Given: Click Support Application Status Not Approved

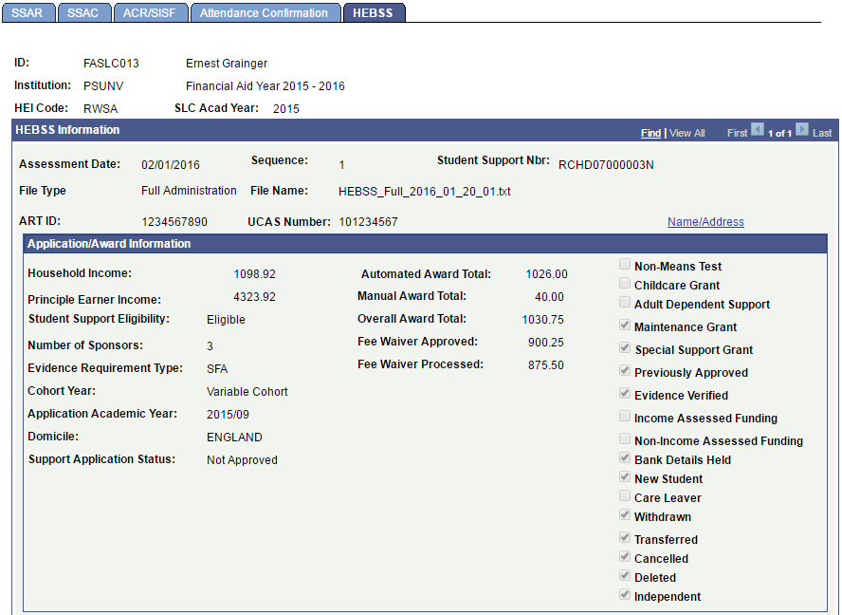Looking at the screenshot, I should (x=242, y=460).
